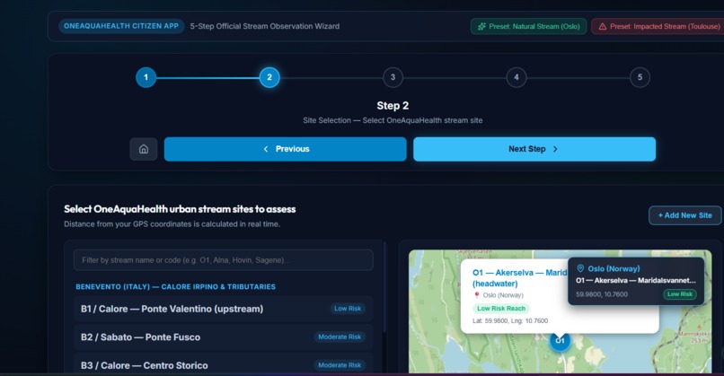Click the red pin icon in map popup
Viewport: 724px width, 376px height.
point(476,295)
